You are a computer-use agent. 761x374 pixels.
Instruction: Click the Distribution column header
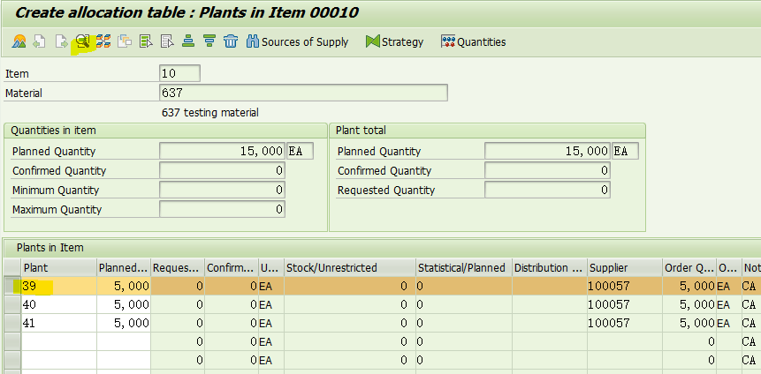point(550,267)
